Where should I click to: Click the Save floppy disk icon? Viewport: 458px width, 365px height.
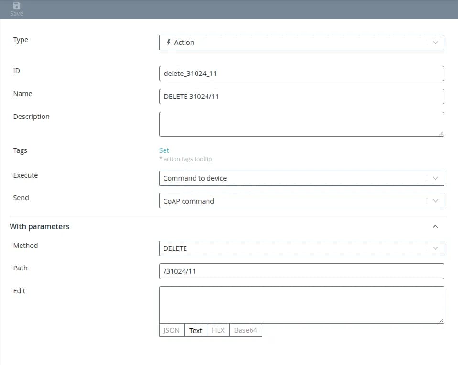coord(16,6)
